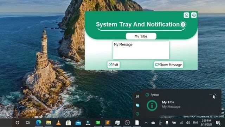
Task: Open the Wi-Fi network tray icon
Action: tap(181, 123)
